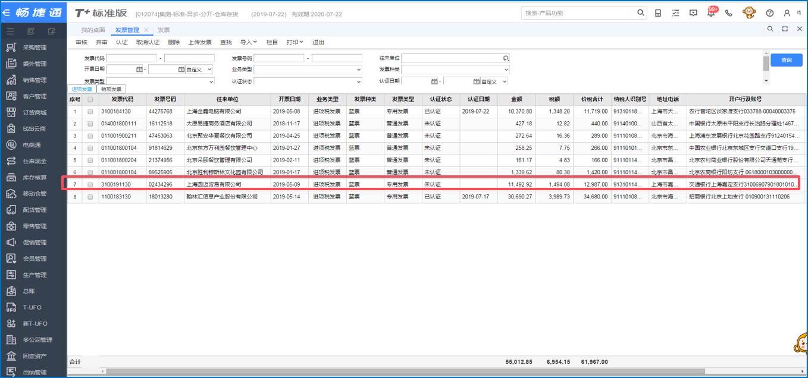Open 移动仓管 module
Image resolution: width=808 pixels, height=378 pixels.
click(x=35, y=194)
